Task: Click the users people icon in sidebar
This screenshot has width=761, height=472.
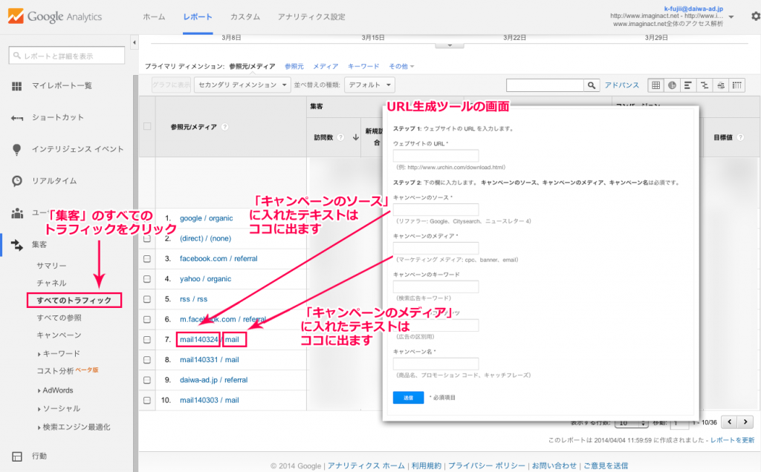Action: 17,213
